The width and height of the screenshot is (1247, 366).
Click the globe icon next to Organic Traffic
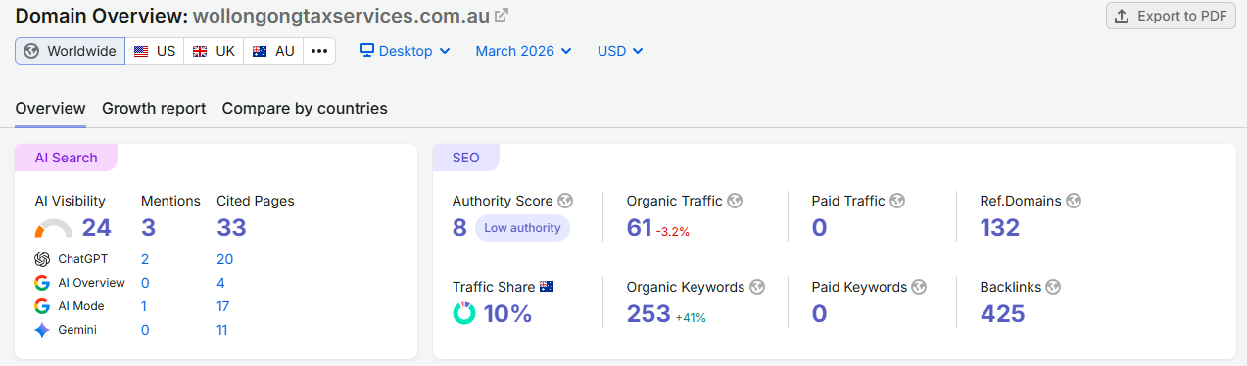coord(735,201)
